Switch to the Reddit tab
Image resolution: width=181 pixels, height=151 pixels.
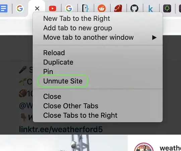tap(102, 8)
